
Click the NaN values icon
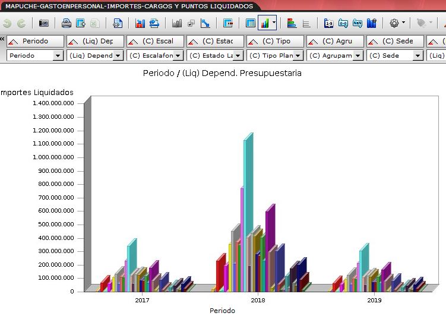(x=358, y=23)
